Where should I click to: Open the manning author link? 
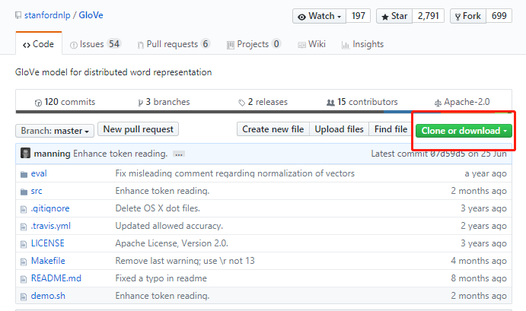pos(52,154)
